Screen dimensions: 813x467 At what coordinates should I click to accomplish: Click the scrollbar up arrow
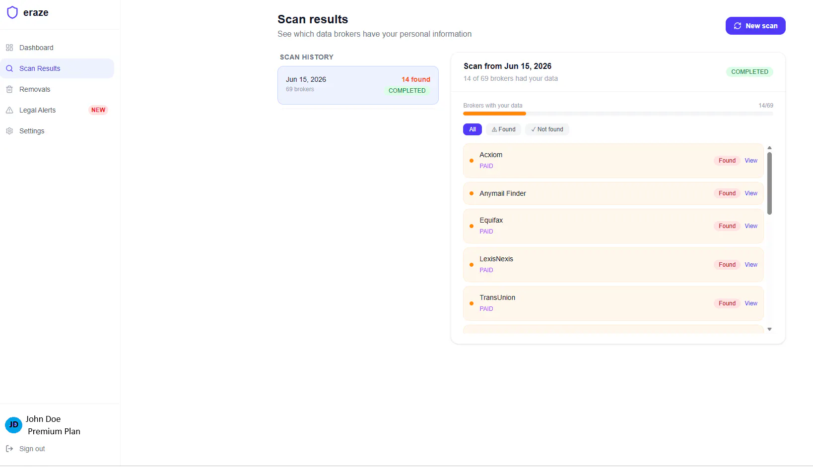pos(769,148)
